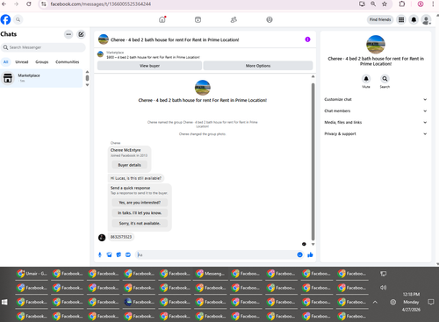The height and width of the screenshot is (322, 439).
Task: Expand the Customize chat section
Action: coord(376,99)
